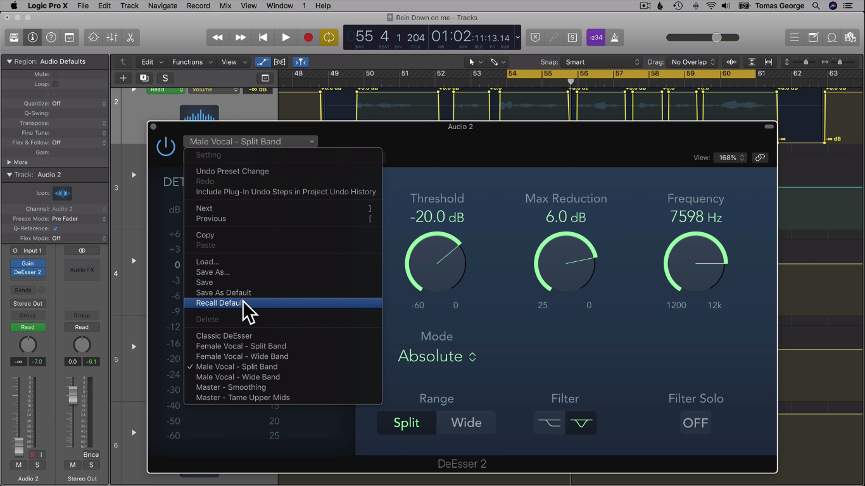
Task: Open the Male Vocal - Split Band preset dropdown
Action: tap(251, 141)
